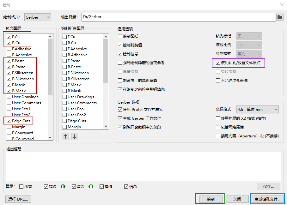
Task: Open 缩放比例 dropdown
Action: click(x=249, y=45)
